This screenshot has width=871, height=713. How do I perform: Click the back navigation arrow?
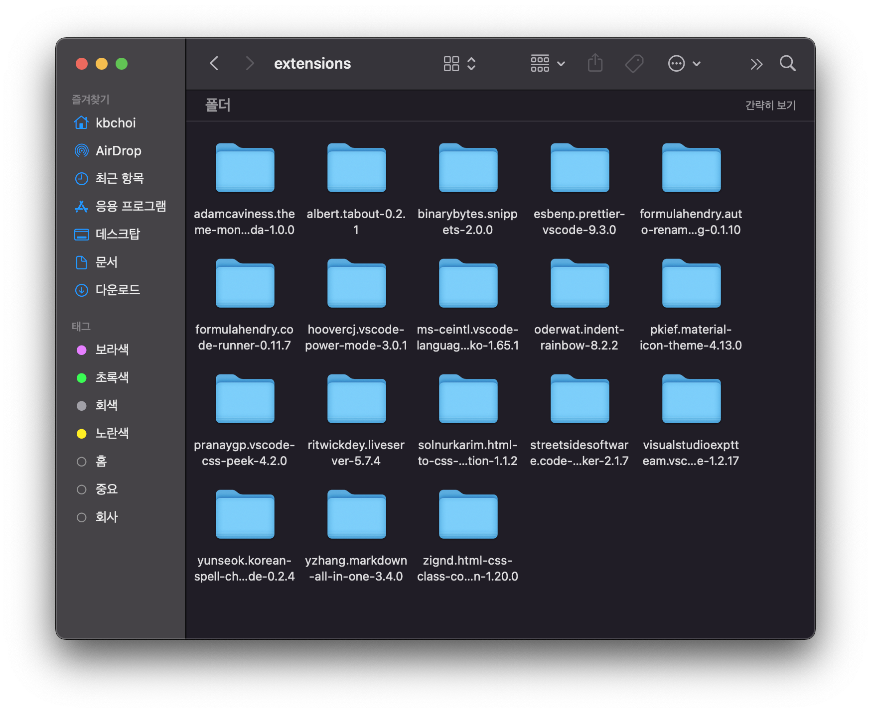[214, 63]
